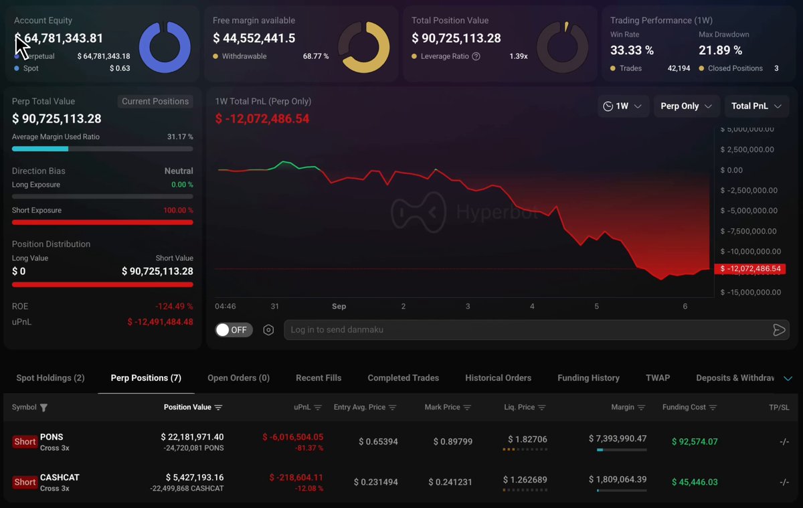The height and width of the screenshot is (508, 803).
Task: Click the Symbol column filter funnel icon
Action: coord(43,408)
